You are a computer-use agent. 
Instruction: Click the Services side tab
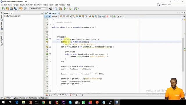coord(2,26)
